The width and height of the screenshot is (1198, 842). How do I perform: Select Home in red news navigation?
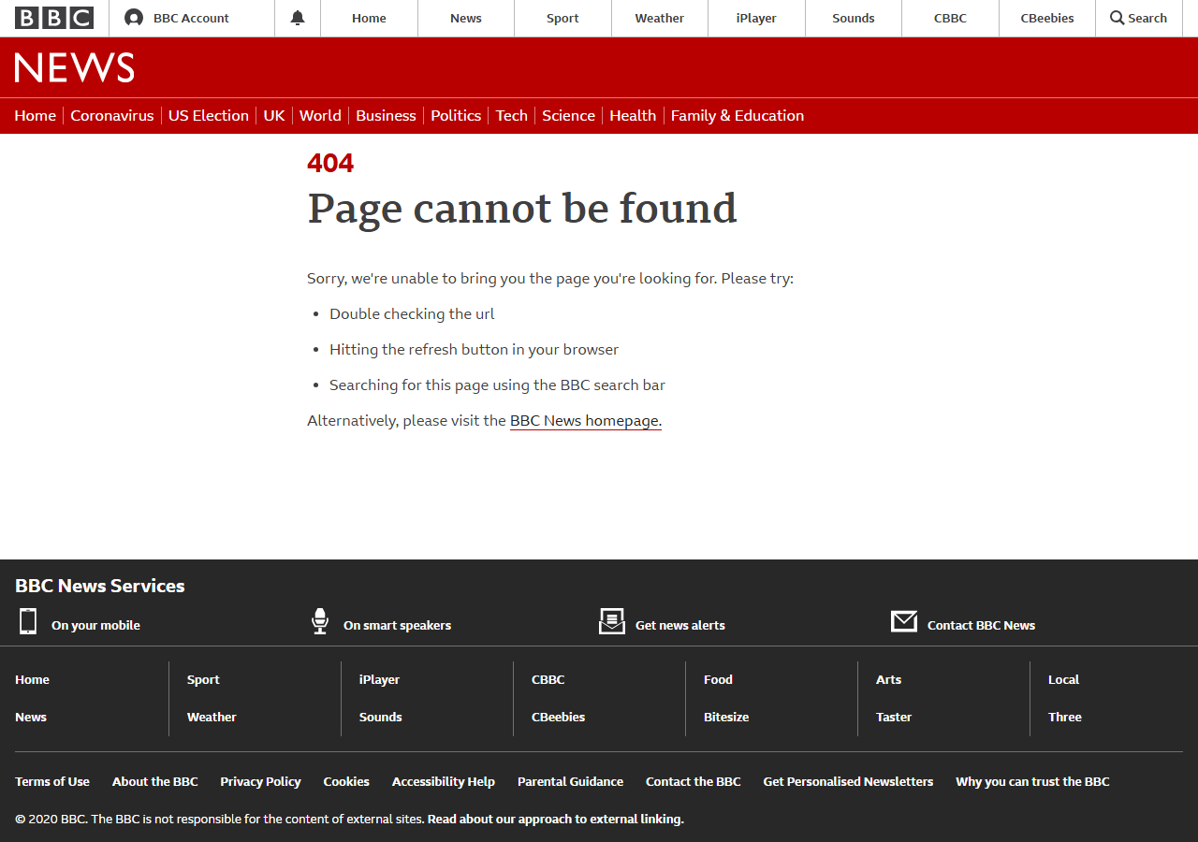(x=36, y=115)
